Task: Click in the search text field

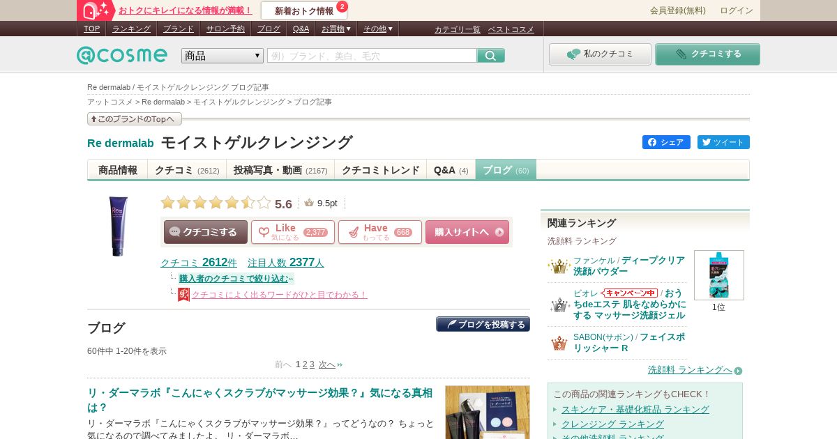Action: tap(372, 56)
